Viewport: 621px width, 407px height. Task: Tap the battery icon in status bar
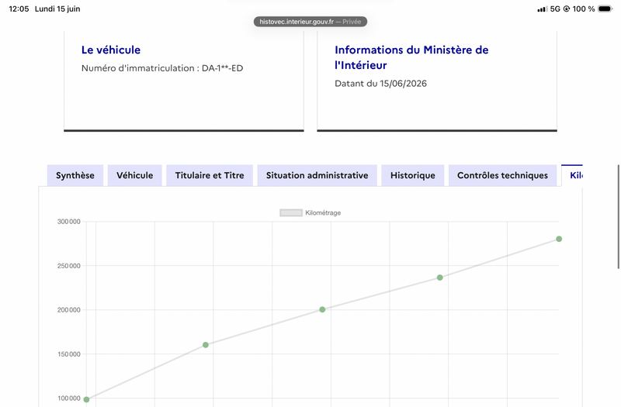(x=605, y=9)
